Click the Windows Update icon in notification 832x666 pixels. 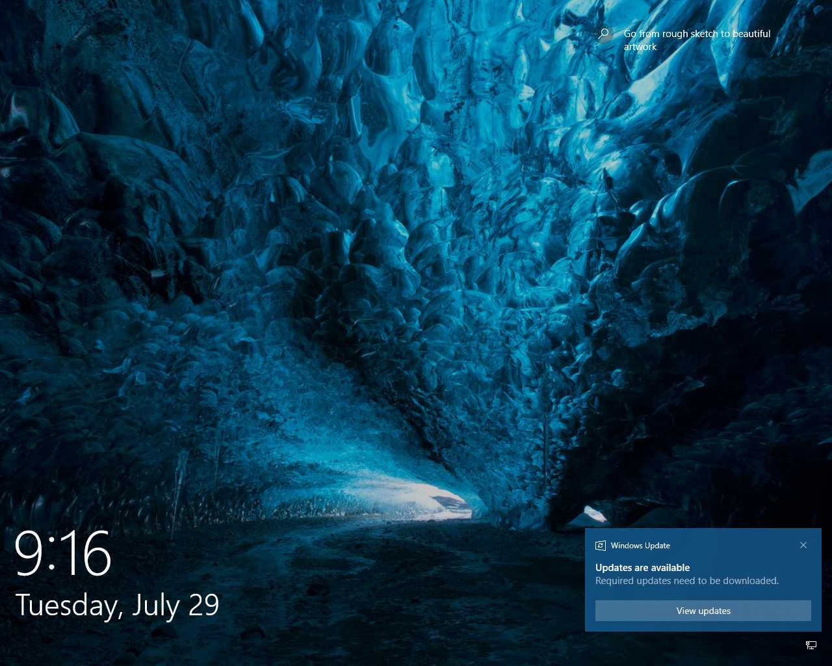point(601,546)
